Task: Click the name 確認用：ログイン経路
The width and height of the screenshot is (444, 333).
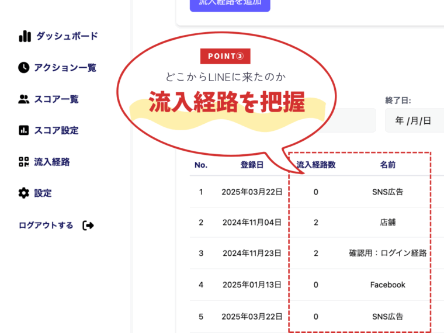Action: [388, 253]
